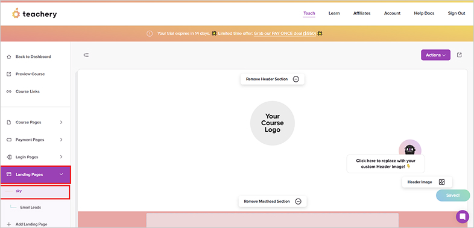
Task: Click the Back to Dashboard home icon
Action: click(x=9, y=57)
